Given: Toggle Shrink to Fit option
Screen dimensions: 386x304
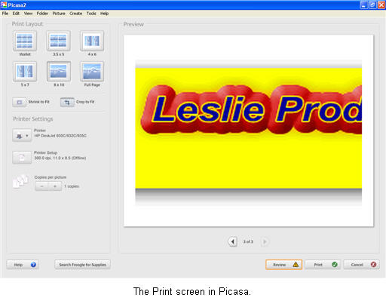Looking at the screenshot, I should click(x=19, y=102).
